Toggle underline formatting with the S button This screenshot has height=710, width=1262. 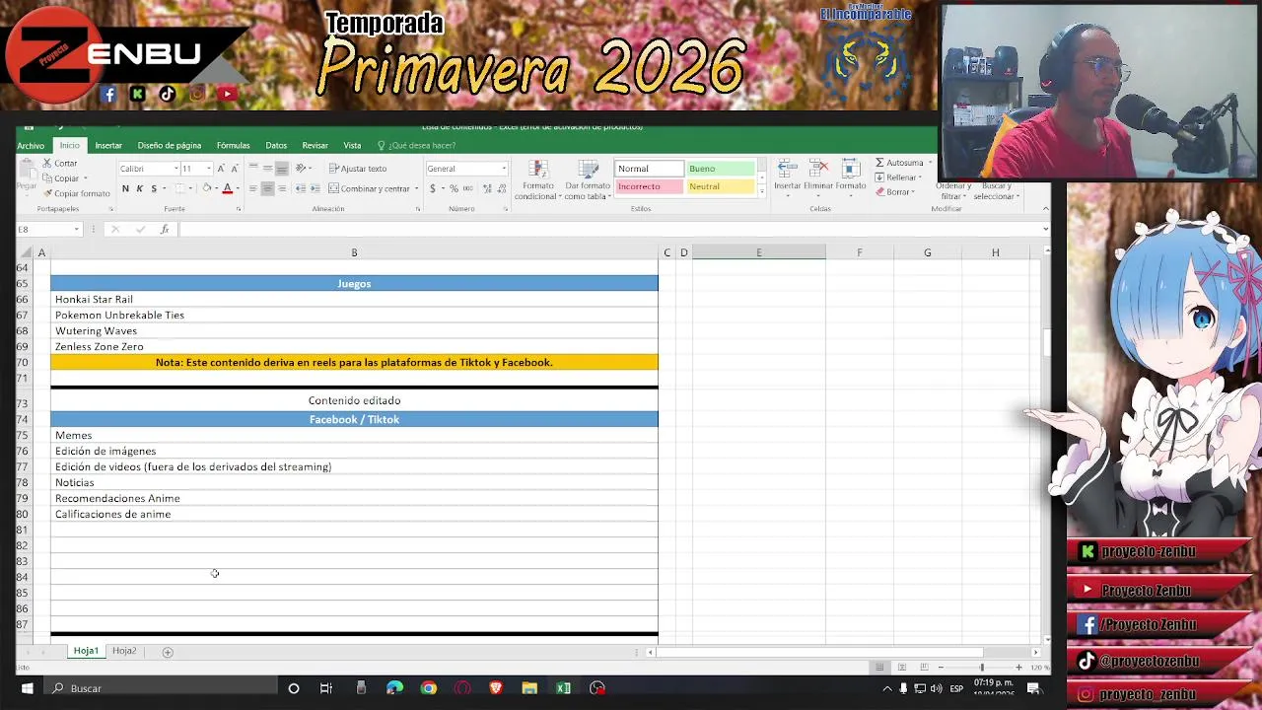click(x=153, y=188)
